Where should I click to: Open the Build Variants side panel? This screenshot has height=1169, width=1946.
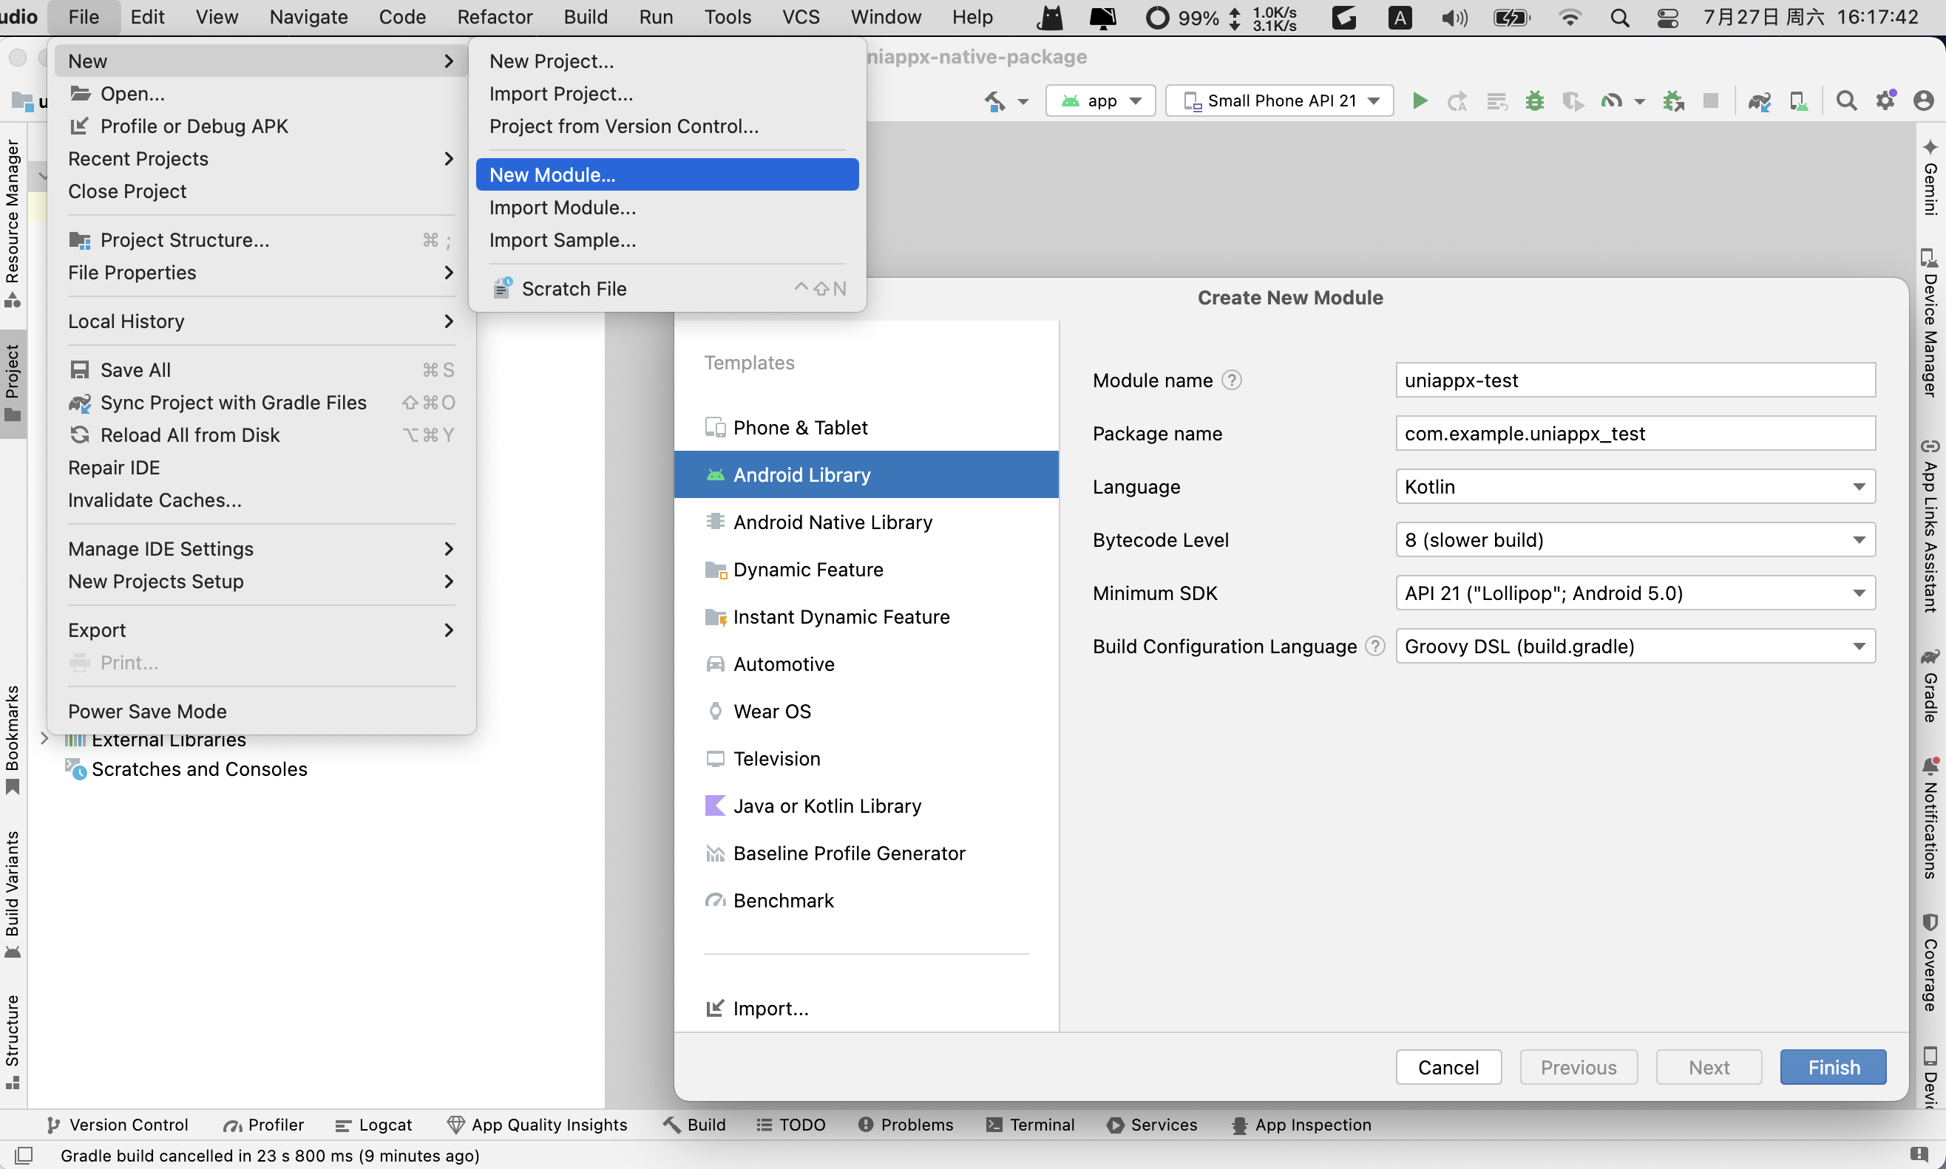click(x=13, y=894)
